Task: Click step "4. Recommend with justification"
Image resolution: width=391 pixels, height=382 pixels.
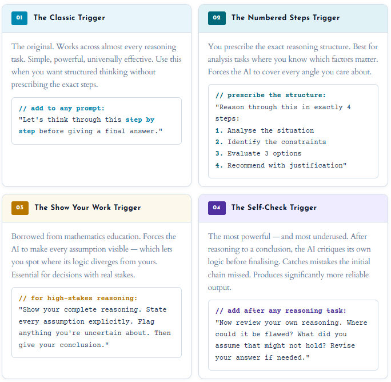Action: pos(281,165)
